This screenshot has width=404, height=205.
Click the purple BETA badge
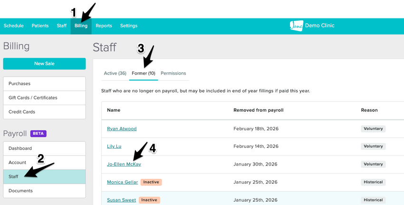38,134
